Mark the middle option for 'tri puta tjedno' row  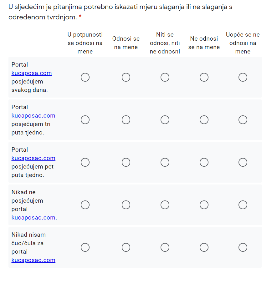(165, 120)
